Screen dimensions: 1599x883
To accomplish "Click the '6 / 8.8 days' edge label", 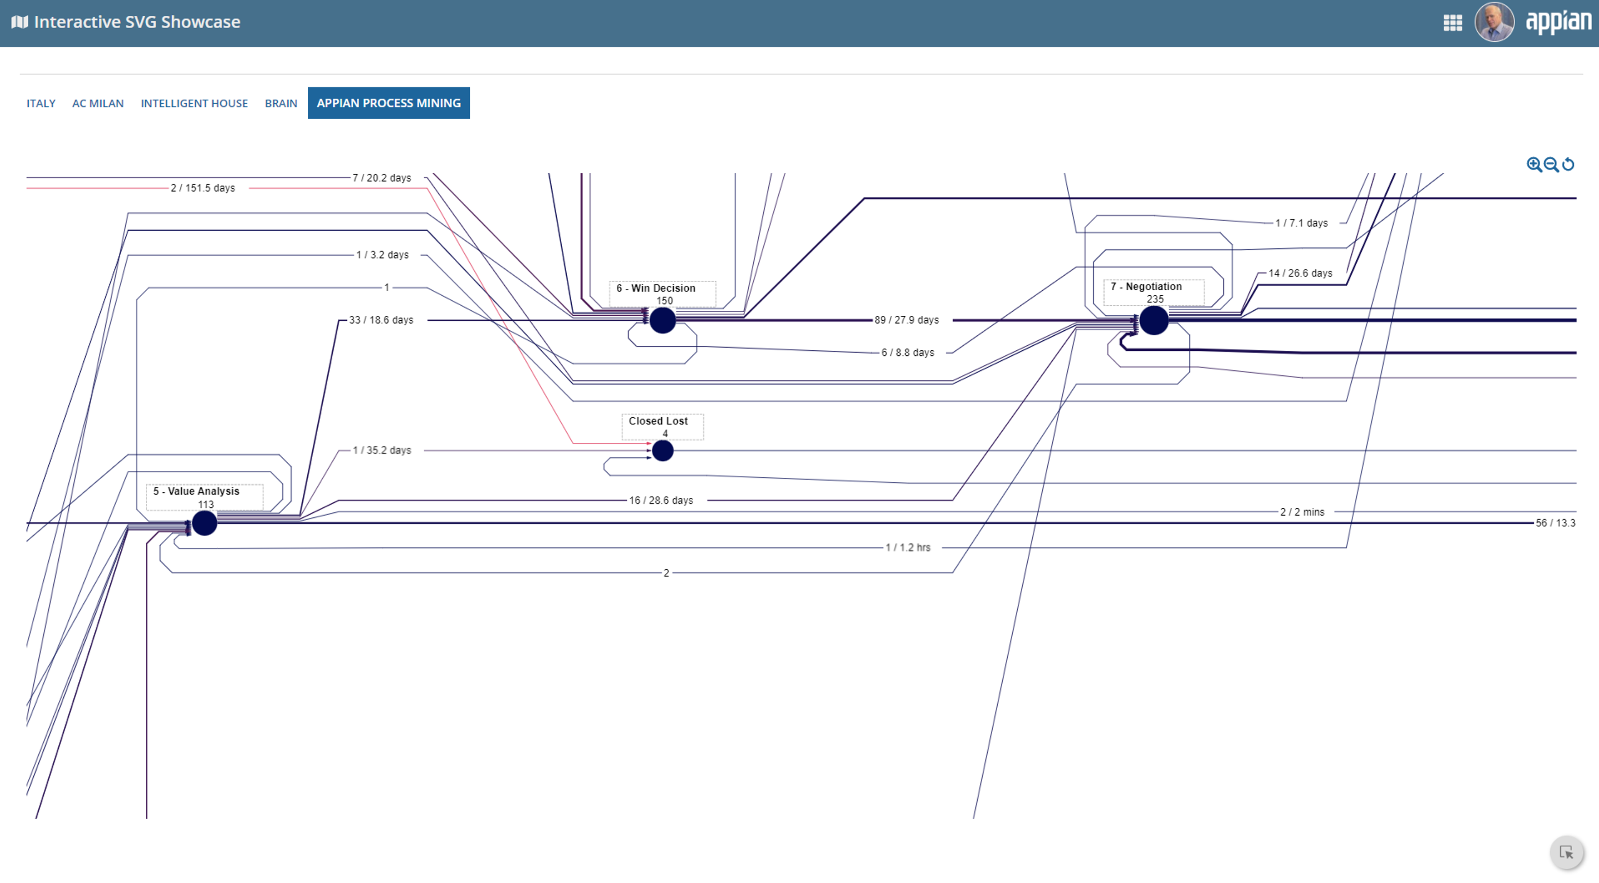I will coord(907,353).
